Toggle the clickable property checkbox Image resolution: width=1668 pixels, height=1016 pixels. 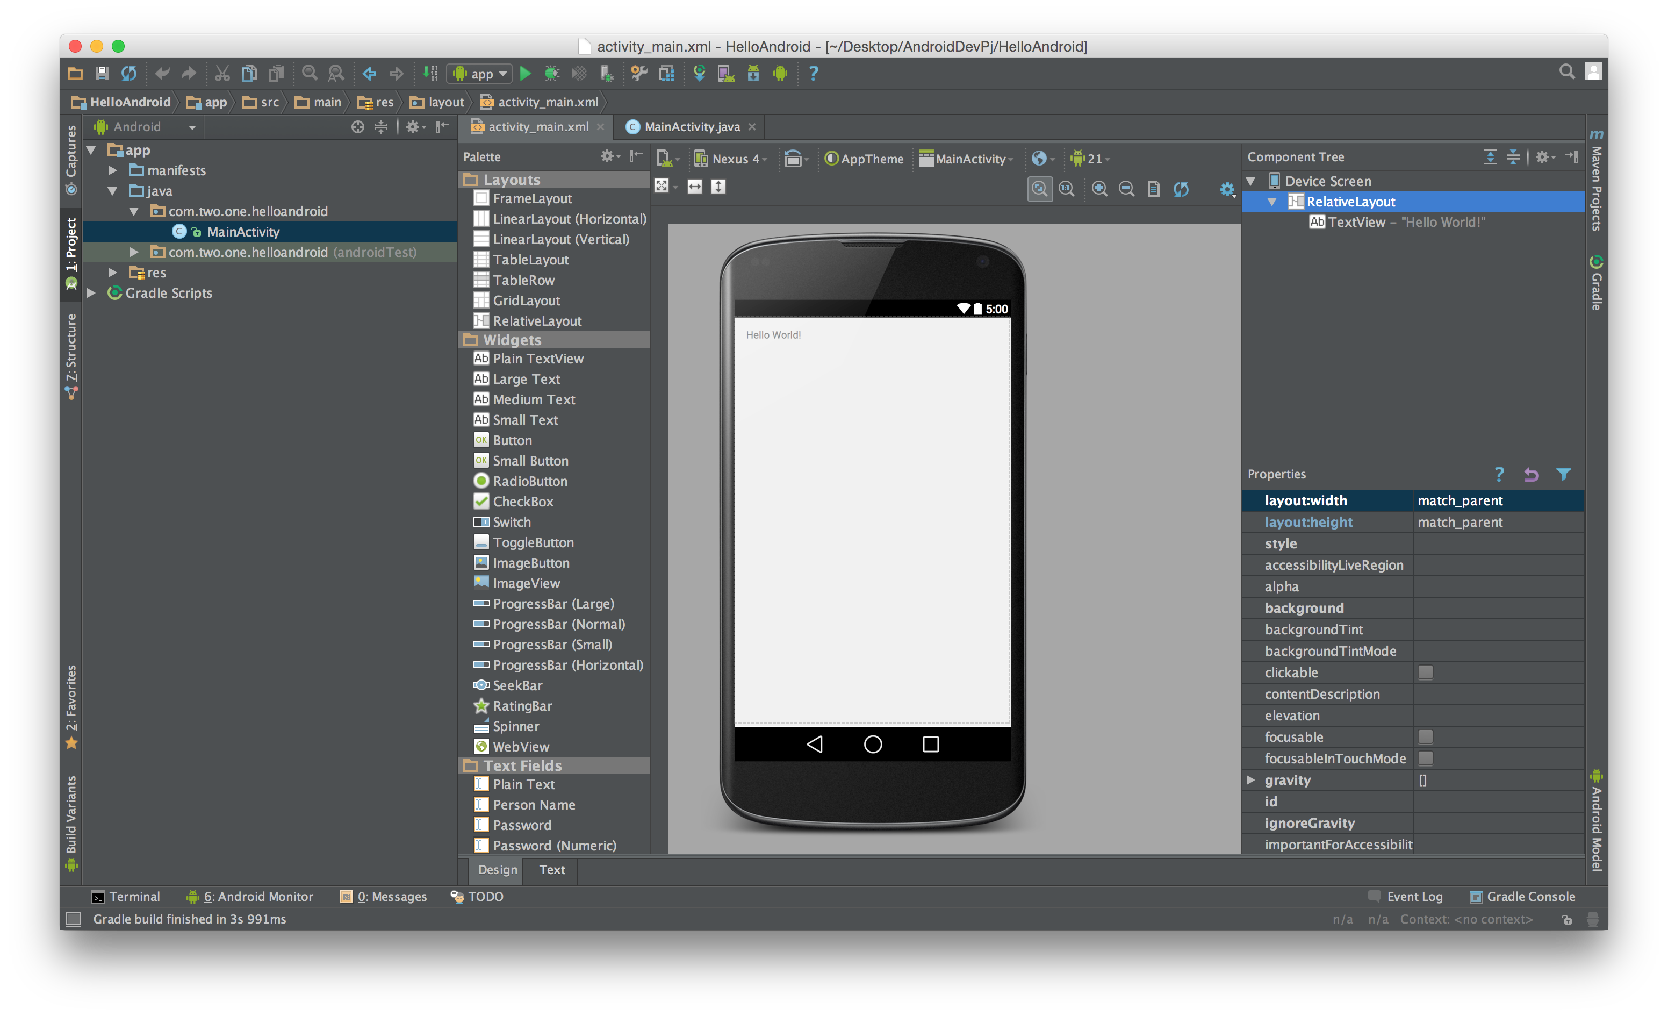tap(1425, 672)
